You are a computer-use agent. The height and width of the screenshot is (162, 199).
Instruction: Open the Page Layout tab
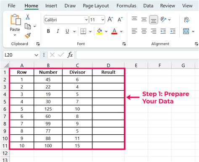click(x=96, y=6)
